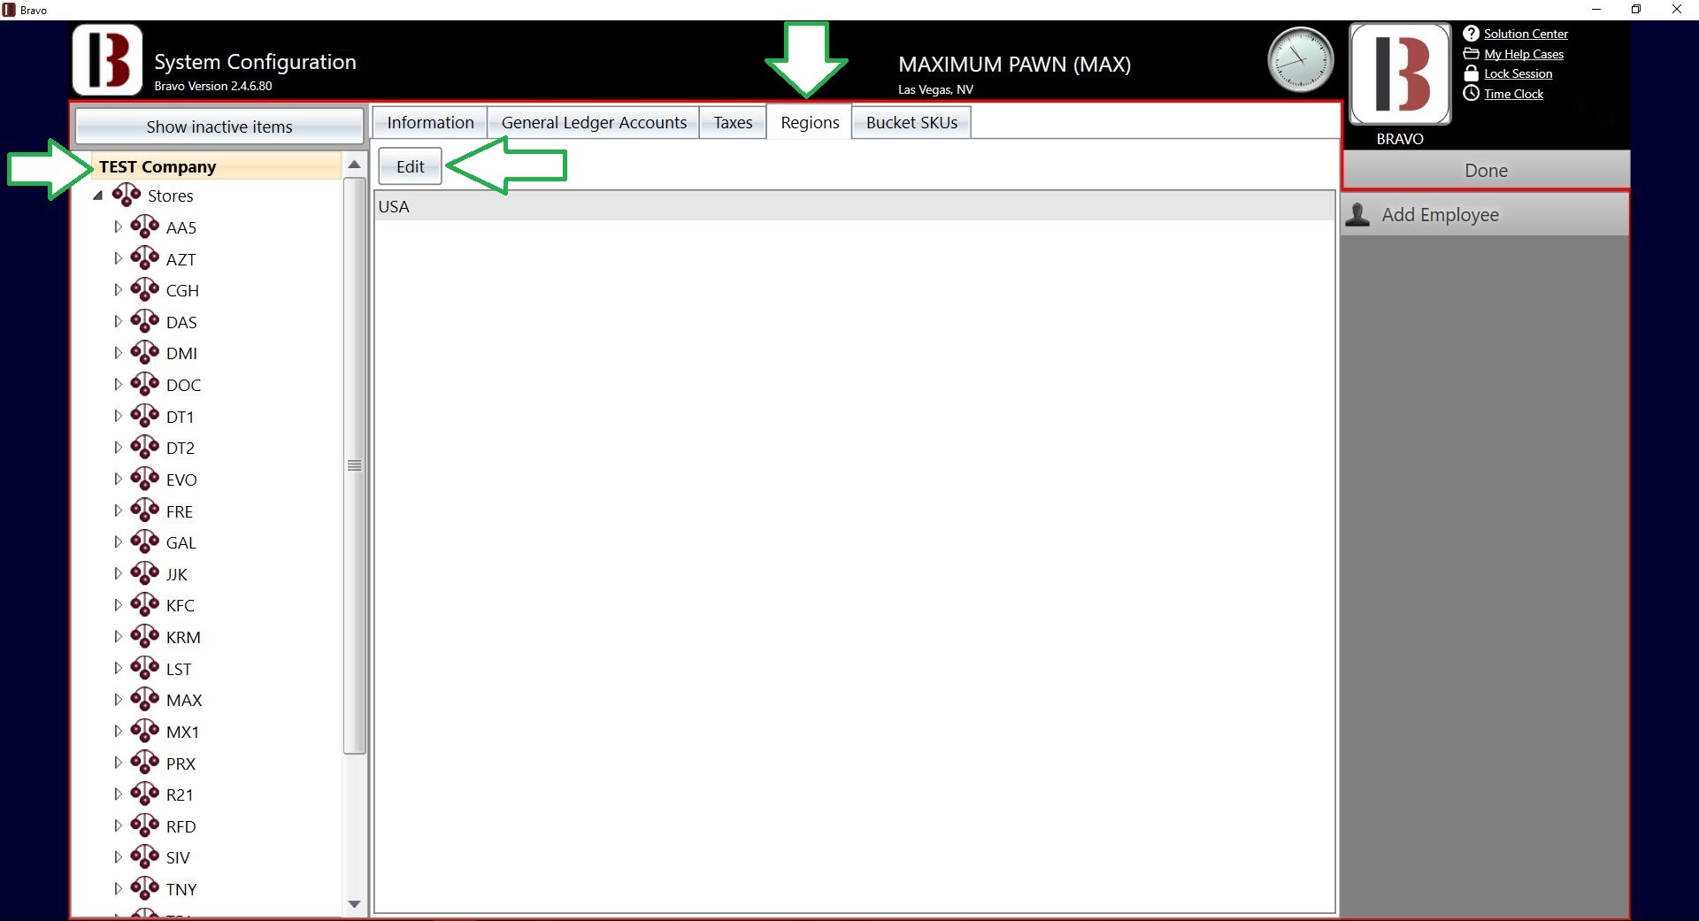This screenshot has width=1699, height=921.
Task: Click the Lock Session padlock icon
Action: point(1471,73)
